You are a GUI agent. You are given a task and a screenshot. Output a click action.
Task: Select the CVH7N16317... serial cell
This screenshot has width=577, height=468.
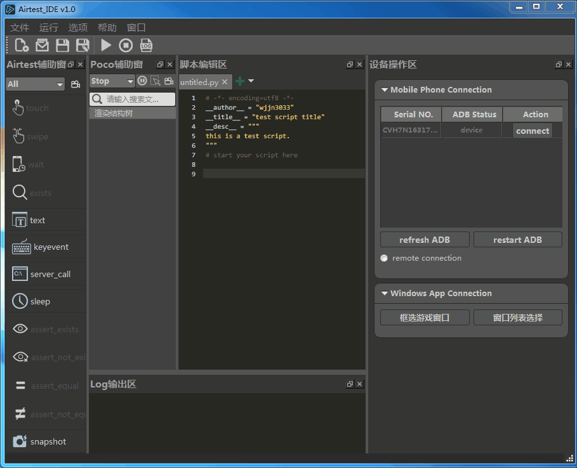tap(411, 130)
